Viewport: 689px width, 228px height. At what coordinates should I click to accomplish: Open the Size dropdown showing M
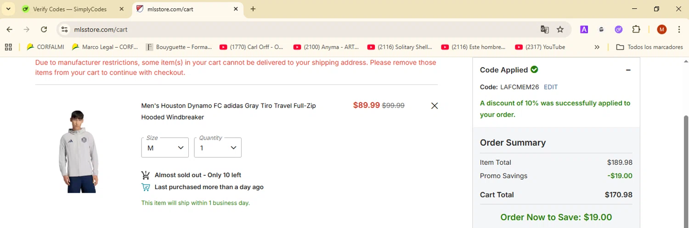pyautogui.click(x=165, y=147)
